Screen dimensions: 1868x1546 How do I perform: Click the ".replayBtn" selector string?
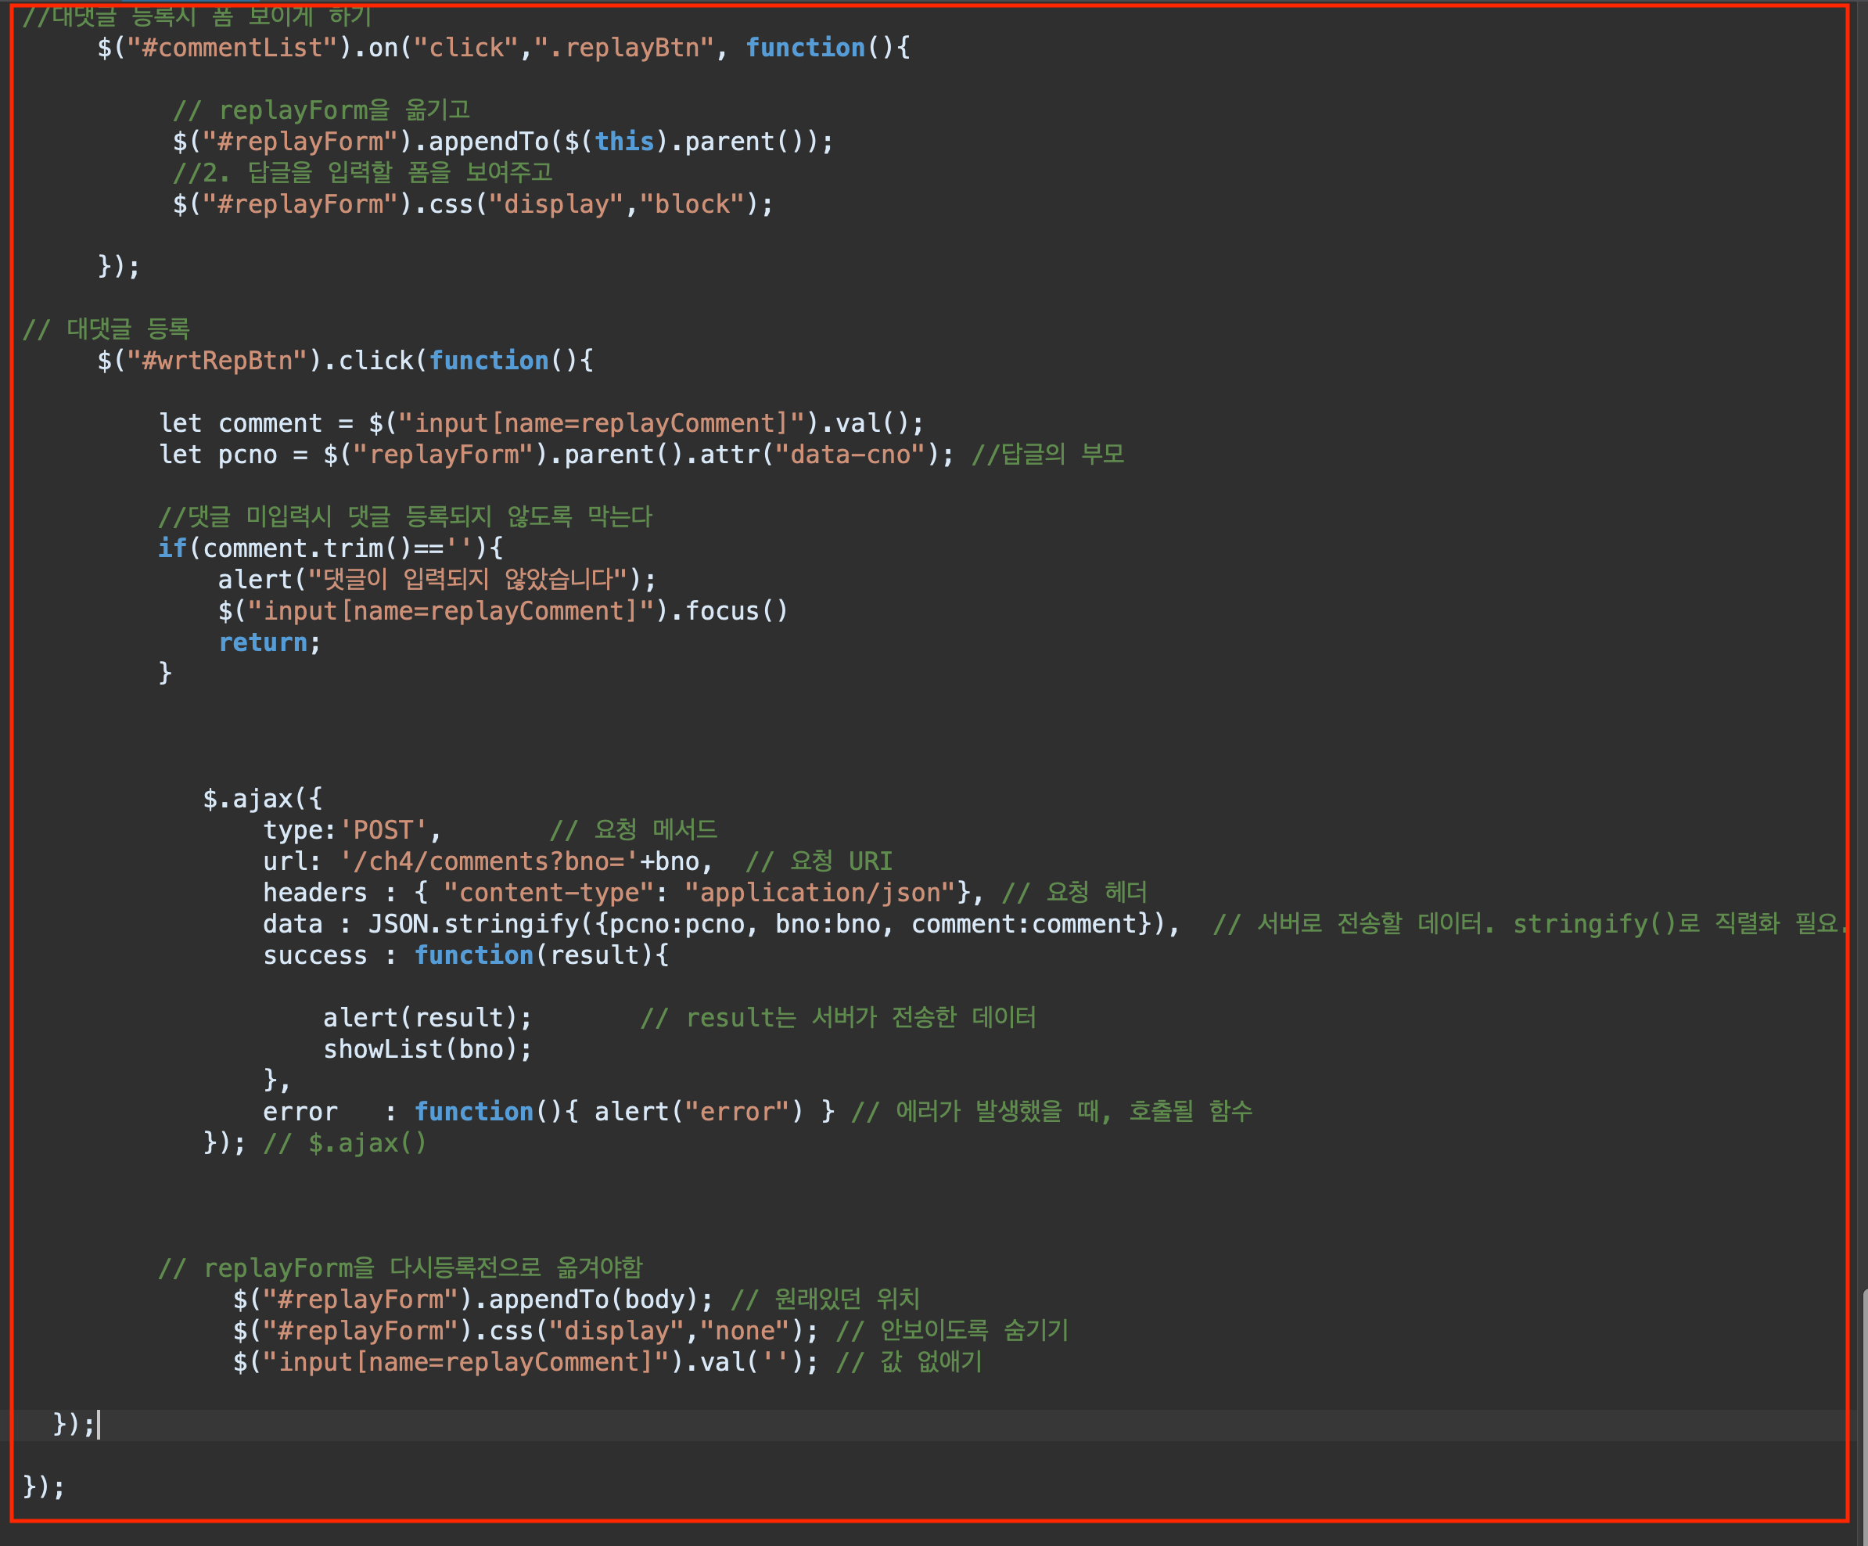pyautogui.click(x=623, y=47)
